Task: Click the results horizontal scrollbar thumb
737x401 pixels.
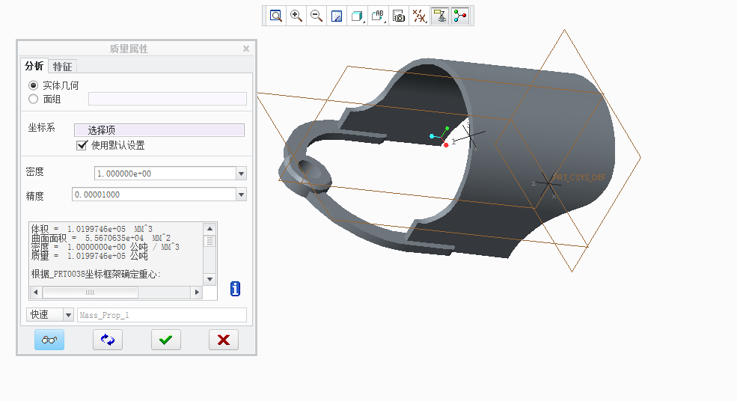Action: coord(90,293)
